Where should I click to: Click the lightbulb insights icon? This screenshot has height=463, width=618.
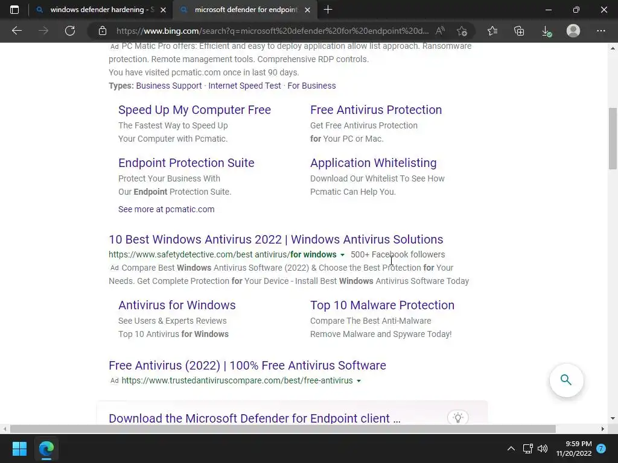click(x=458, y=418)
